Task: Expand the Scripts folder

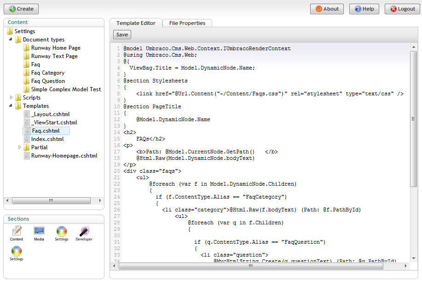Action: (10, 97)
